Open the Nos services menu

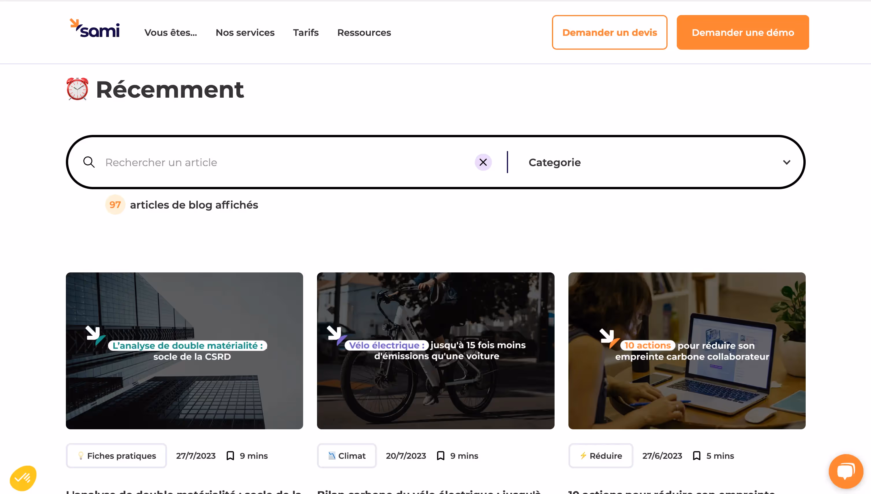click(245, 33)
